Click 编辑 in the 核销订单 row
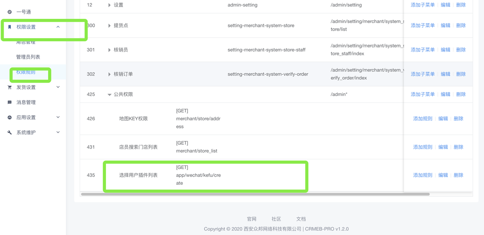 (x=445, y=74)
